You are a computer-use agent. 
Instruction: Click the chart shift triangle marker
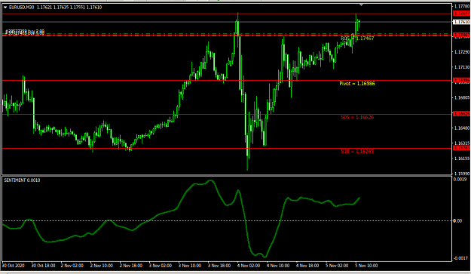coord(362,5)
